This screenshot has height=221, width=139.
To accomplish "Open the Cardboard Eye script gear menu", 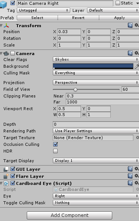I will pyautogui.click(x=136, y=183).
